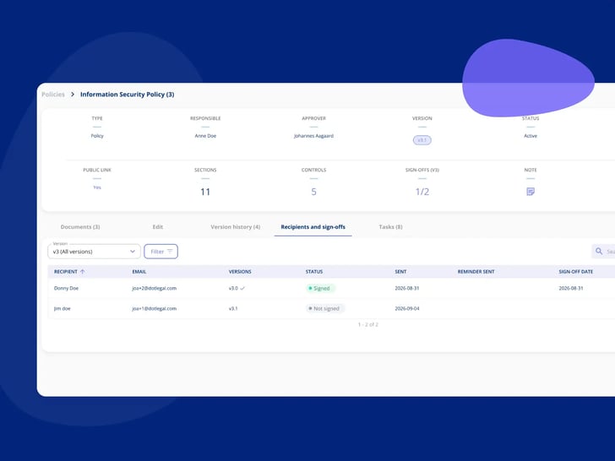
Task: Open the Version dropdown v3 (All versions)
Action: pos(94,252)
